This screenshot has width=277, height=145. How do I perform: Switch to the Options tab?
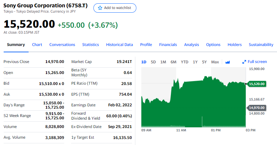[x=213, y=45]
